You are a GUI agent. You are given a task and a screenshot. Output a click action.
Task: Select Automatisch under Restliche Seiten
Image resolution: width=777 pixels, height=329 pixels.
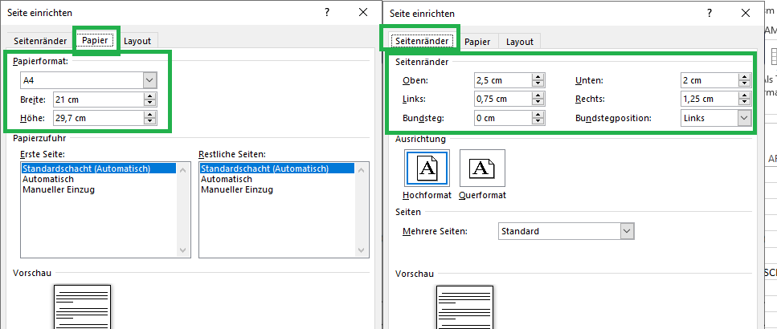pyautogui.click(x=227, y=180)
